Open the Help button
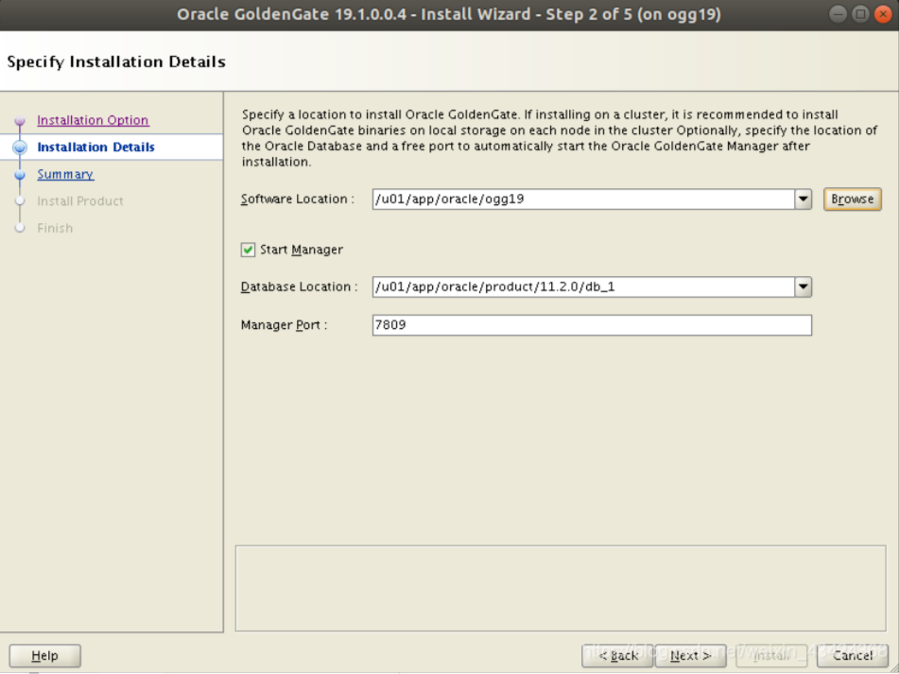 coord(44,656)
